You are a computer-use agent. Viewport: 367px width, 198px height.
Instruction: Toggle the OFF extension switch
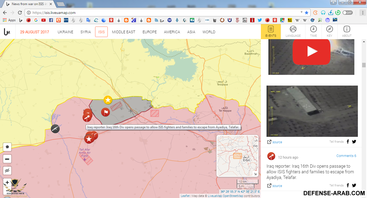347,13
